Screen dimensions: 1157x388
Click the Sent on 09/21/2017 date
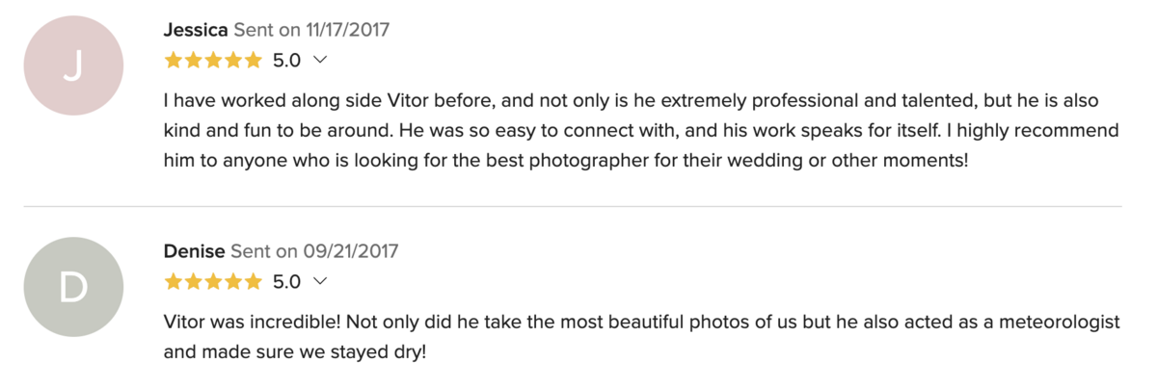pos(314,251)
